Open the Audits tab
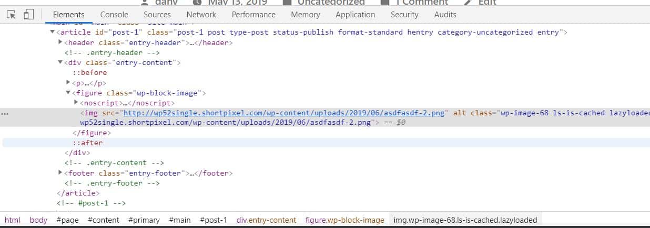 (x=445, y=15)
